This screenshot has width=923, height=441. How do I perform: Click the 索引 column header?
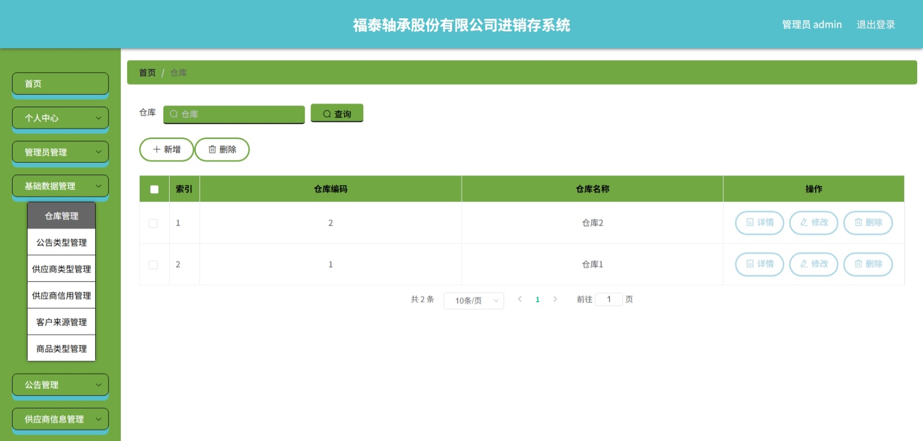click(184, 189)
